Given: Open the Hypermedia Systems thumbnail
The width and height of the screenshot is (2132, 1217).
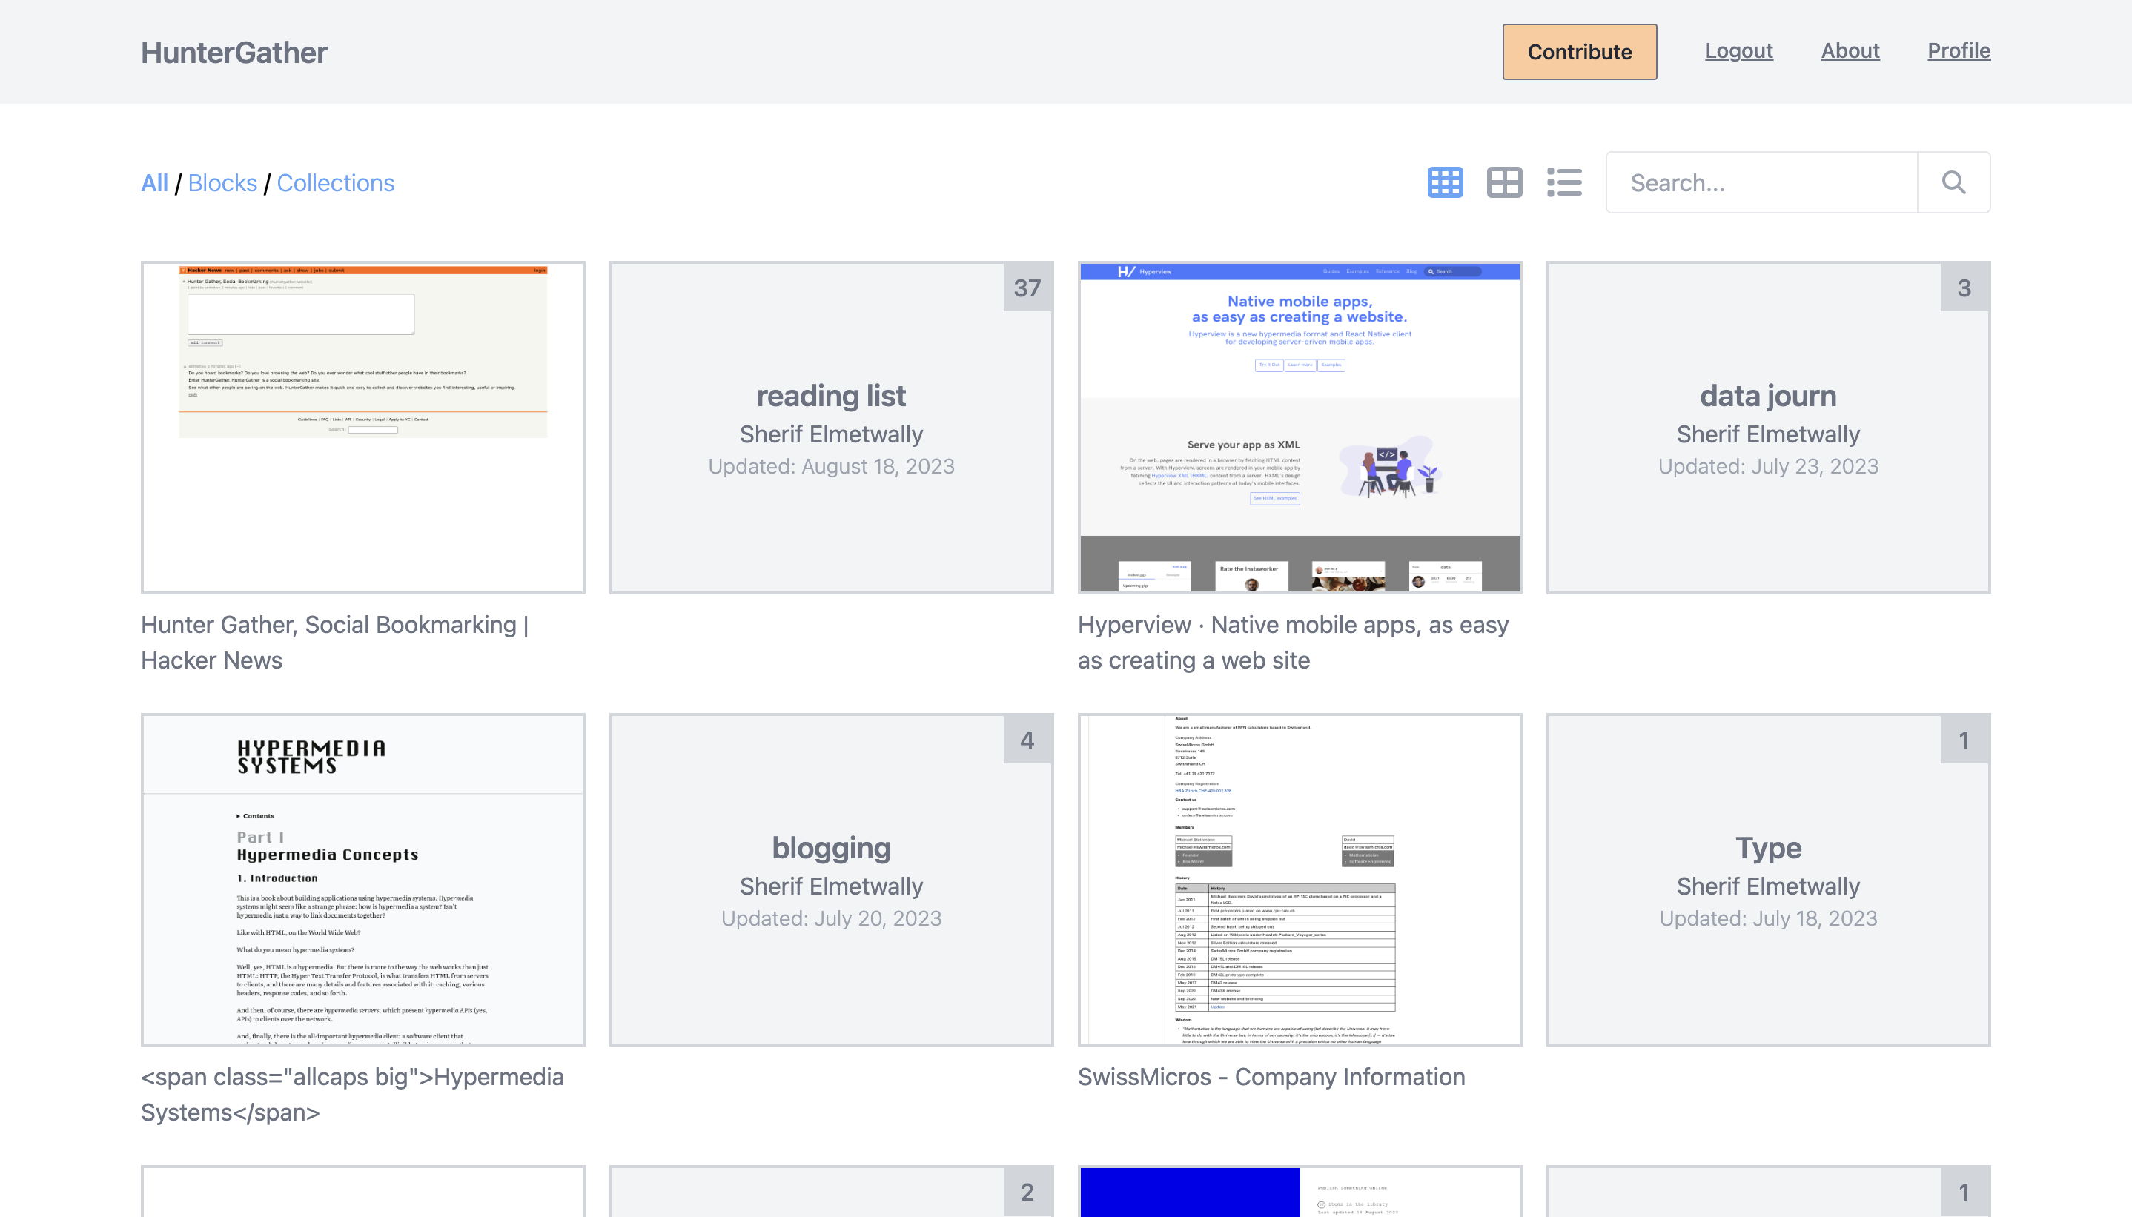Looking at the screenshot, I should [x=362, y=879].
